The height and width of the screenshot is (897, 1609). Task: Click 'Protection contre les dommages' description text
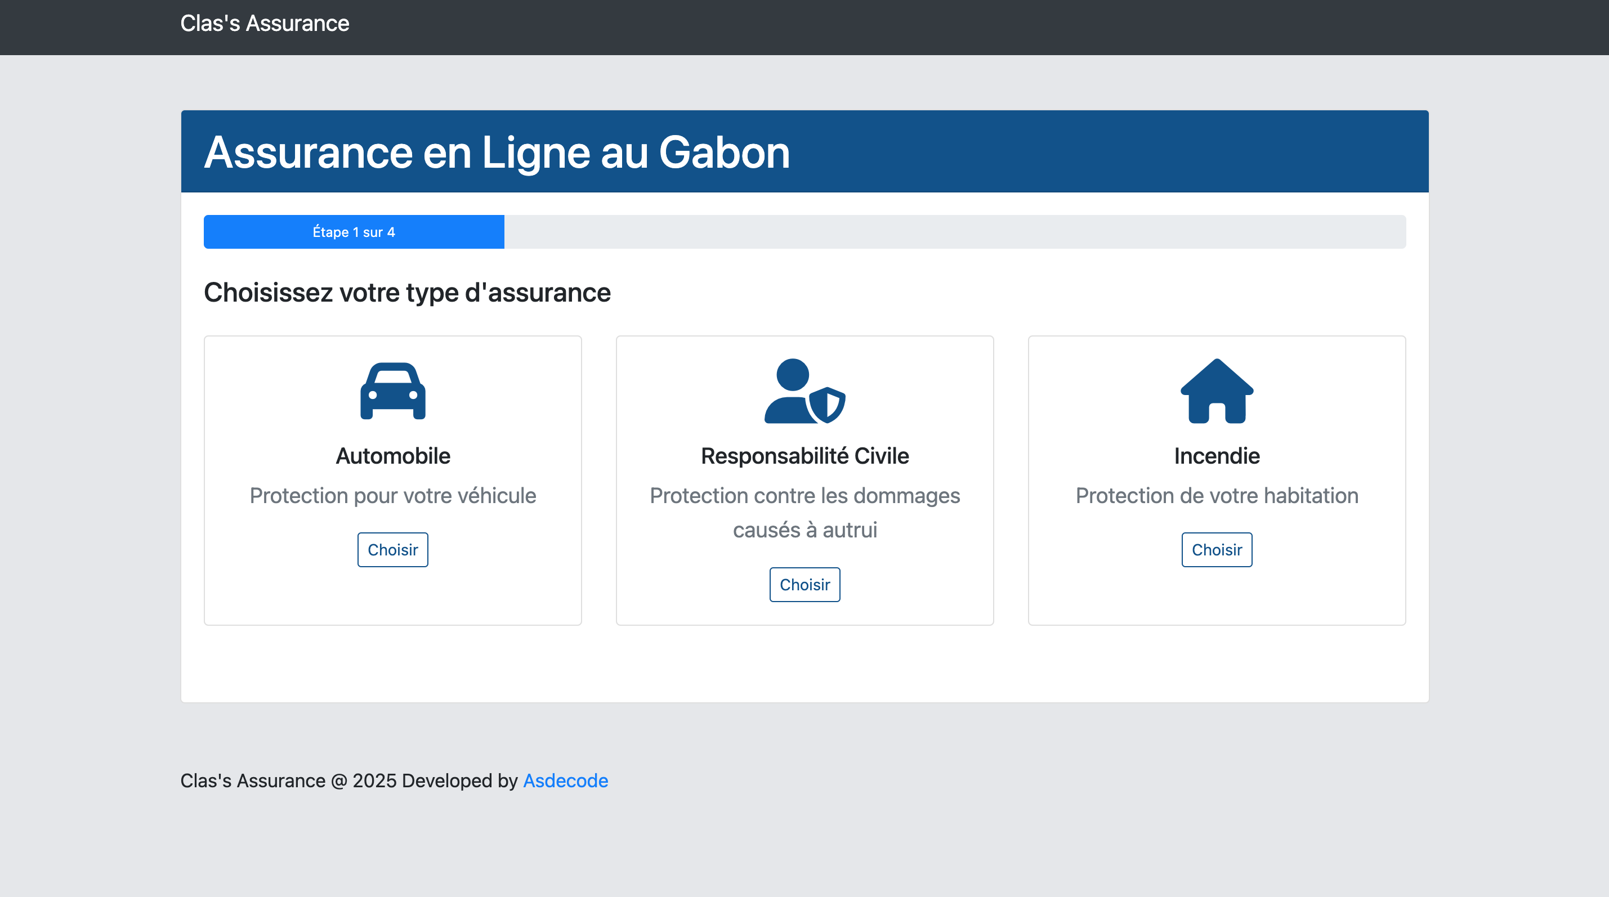[804, 495]
